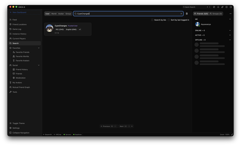Screen dimensions: 241x146
Task: Open the three-dot menu in friends panel
Action: (231, 14)
